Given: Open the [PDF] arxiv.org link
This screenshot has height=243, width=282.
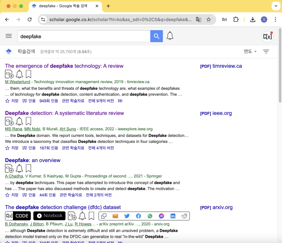Looking at the screenshot, I should 216,207.
